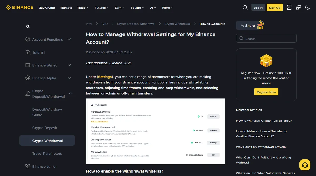Viewport: 316px width, 176px height.
Task: Click the Crypto Deposit/Withdrawal breadcrumb link
Action: click(136, 24)
